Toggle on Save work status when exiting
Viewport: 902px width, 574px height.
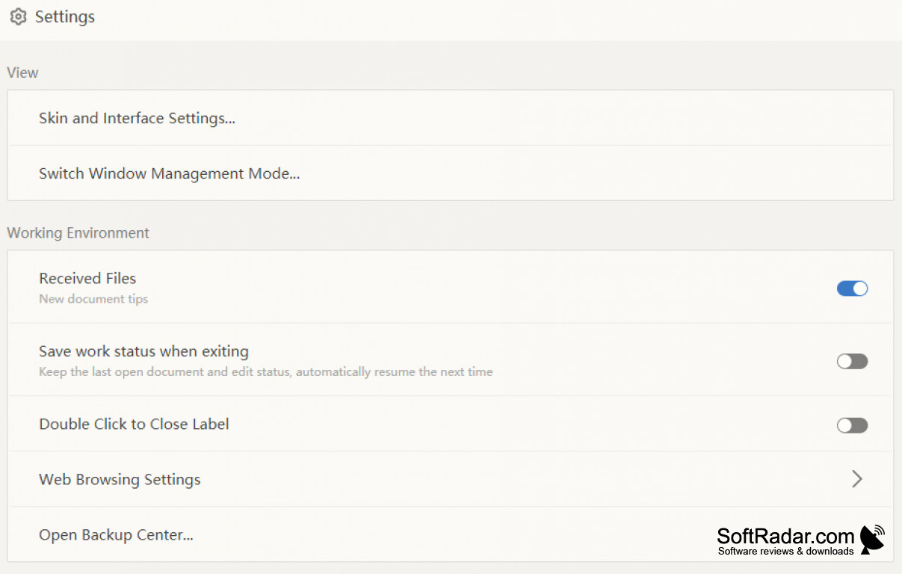[x=852, y=361]
